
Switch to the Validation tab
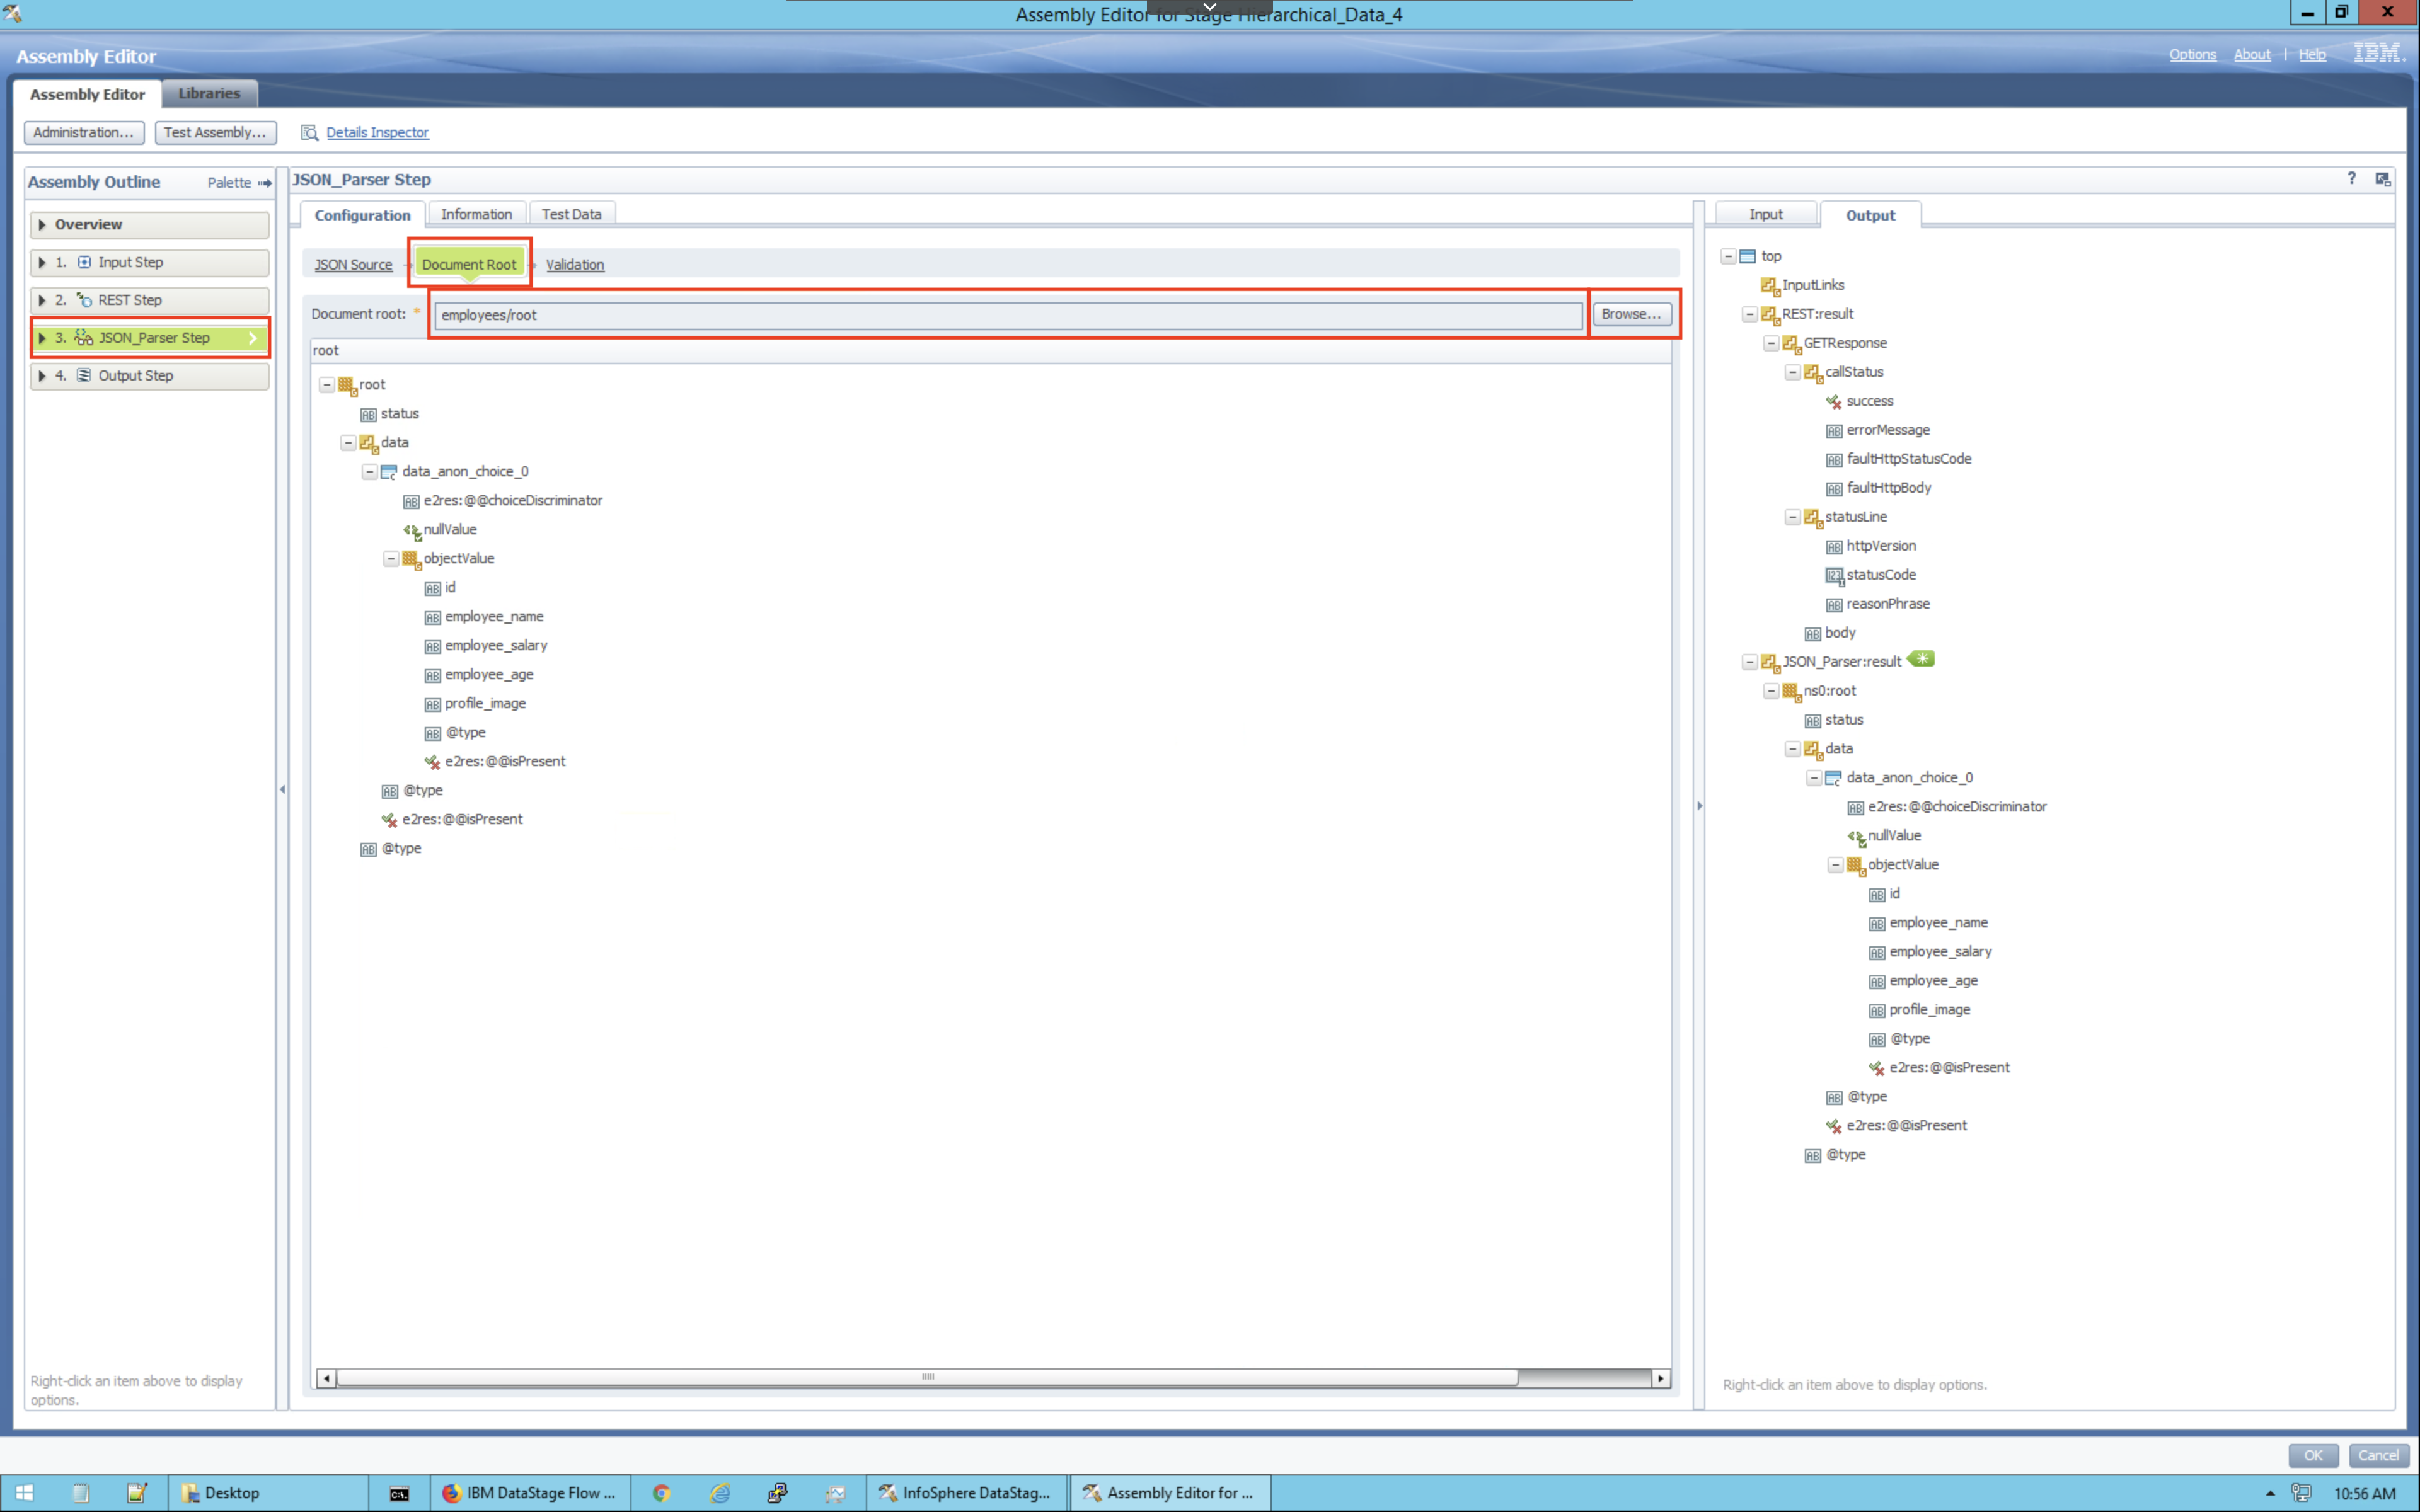[x=575, y=263]
